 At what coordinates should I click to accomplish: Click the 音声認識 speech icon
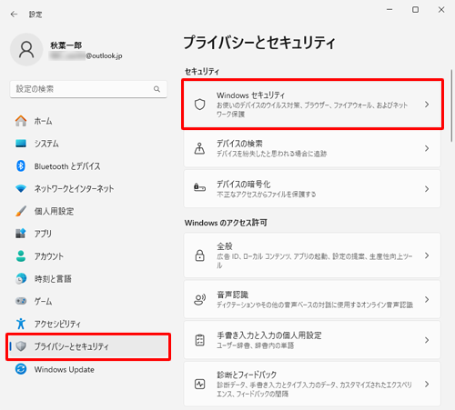[x=199, y=299]
